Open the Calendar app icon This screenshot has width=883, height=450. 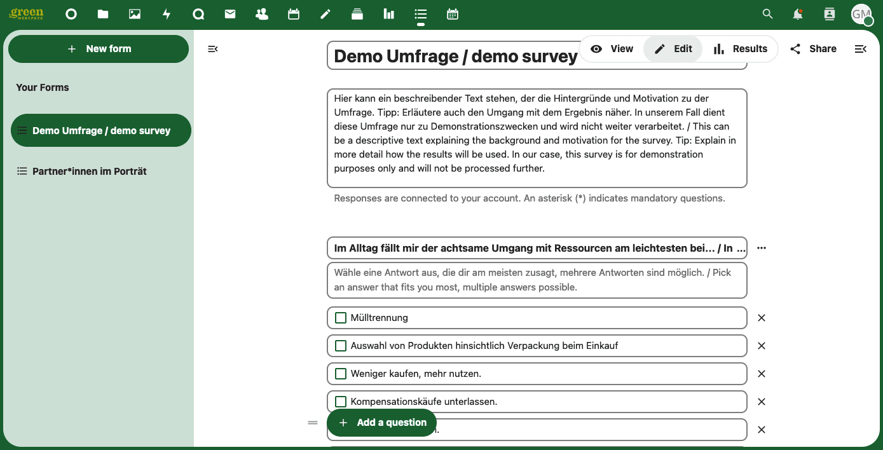pos(294,14)
